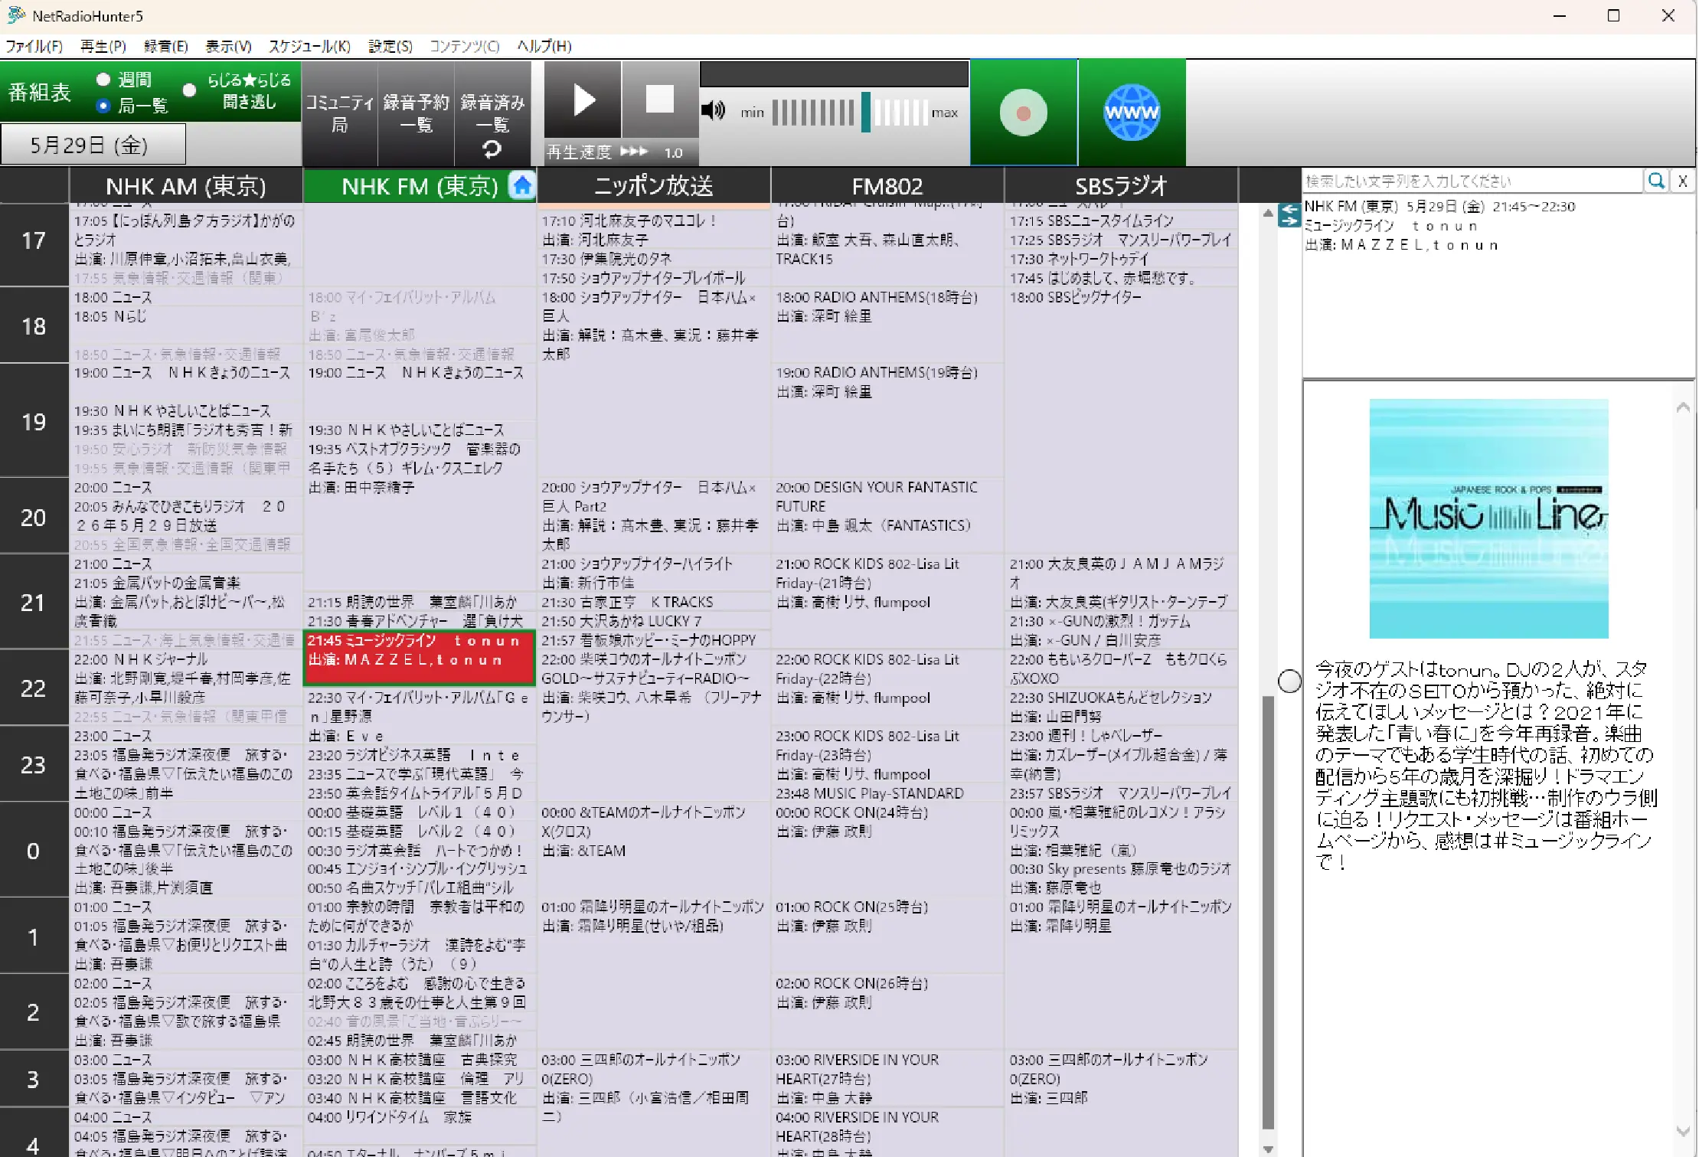Show the 録音済み一覧 list
The height and width of the screenshot is (1157, 1699).
[x=492, y=113]
